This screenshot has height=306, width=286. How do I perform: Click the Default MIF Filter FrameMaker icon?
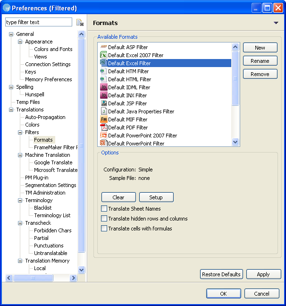click(x=103, y=119)
